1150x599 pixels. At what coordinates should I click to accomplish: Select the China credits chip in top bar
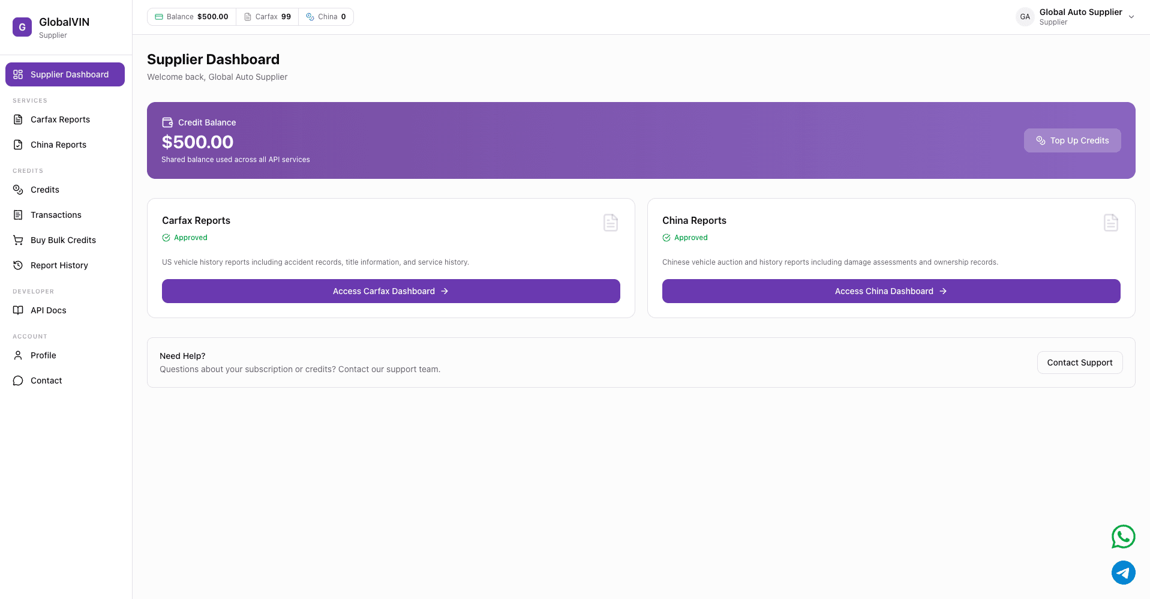pyautogui.click(x=326, y=16)
